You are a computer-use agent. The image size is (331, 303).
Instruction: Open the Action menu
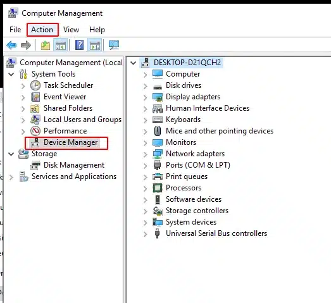(x=42, y=30)
